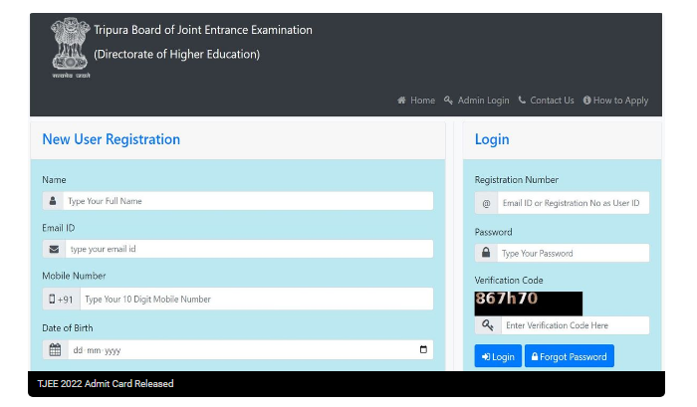Click the Directorate of Higher Education subtitle

176,54
